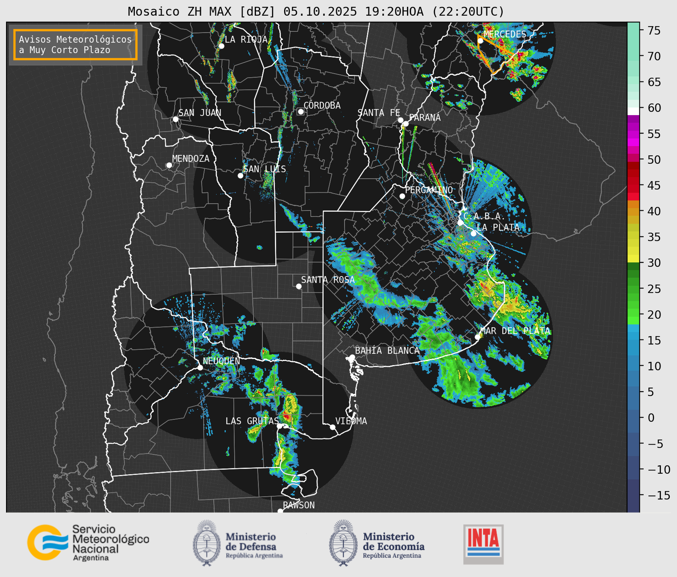Image resolution: width=677 pixels, height=577 pixels.
Task: Select the VIEDMA city marker dot
Action: (x=332, y=427)
